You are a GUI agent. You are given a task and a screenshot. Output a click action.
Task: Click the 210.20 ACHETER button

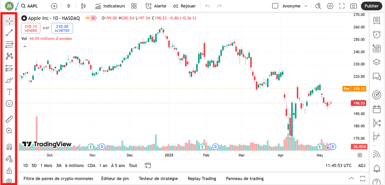tap(62, 28)
